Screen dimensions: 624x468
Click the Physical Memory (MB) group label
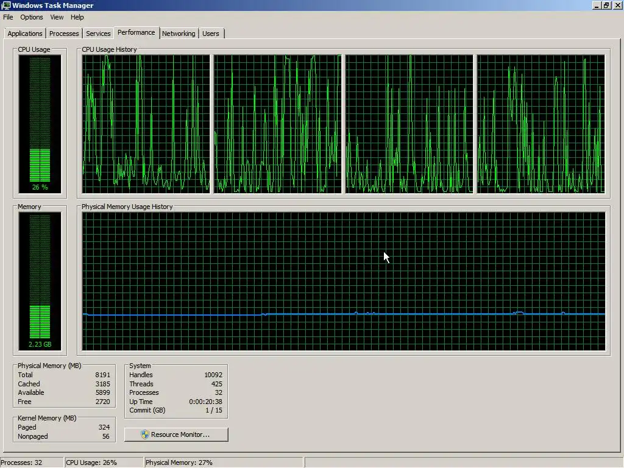[x=49, y=366]
